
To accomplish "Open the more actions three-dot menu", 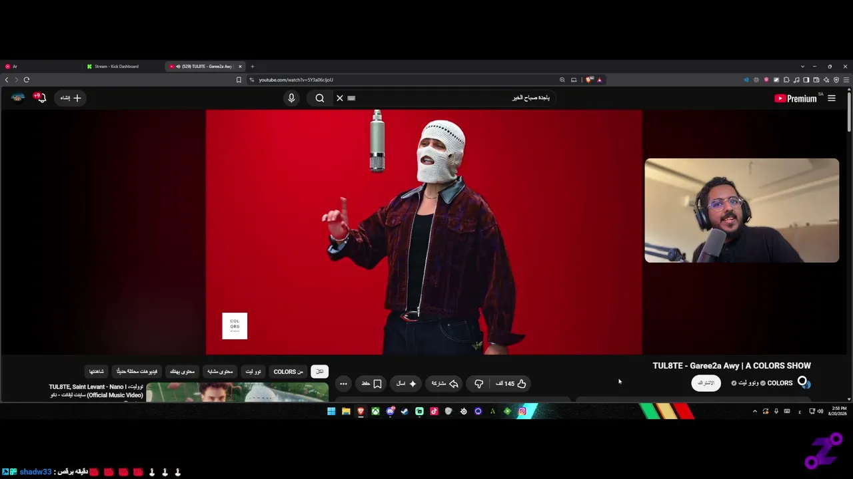I will click(343, 383).
